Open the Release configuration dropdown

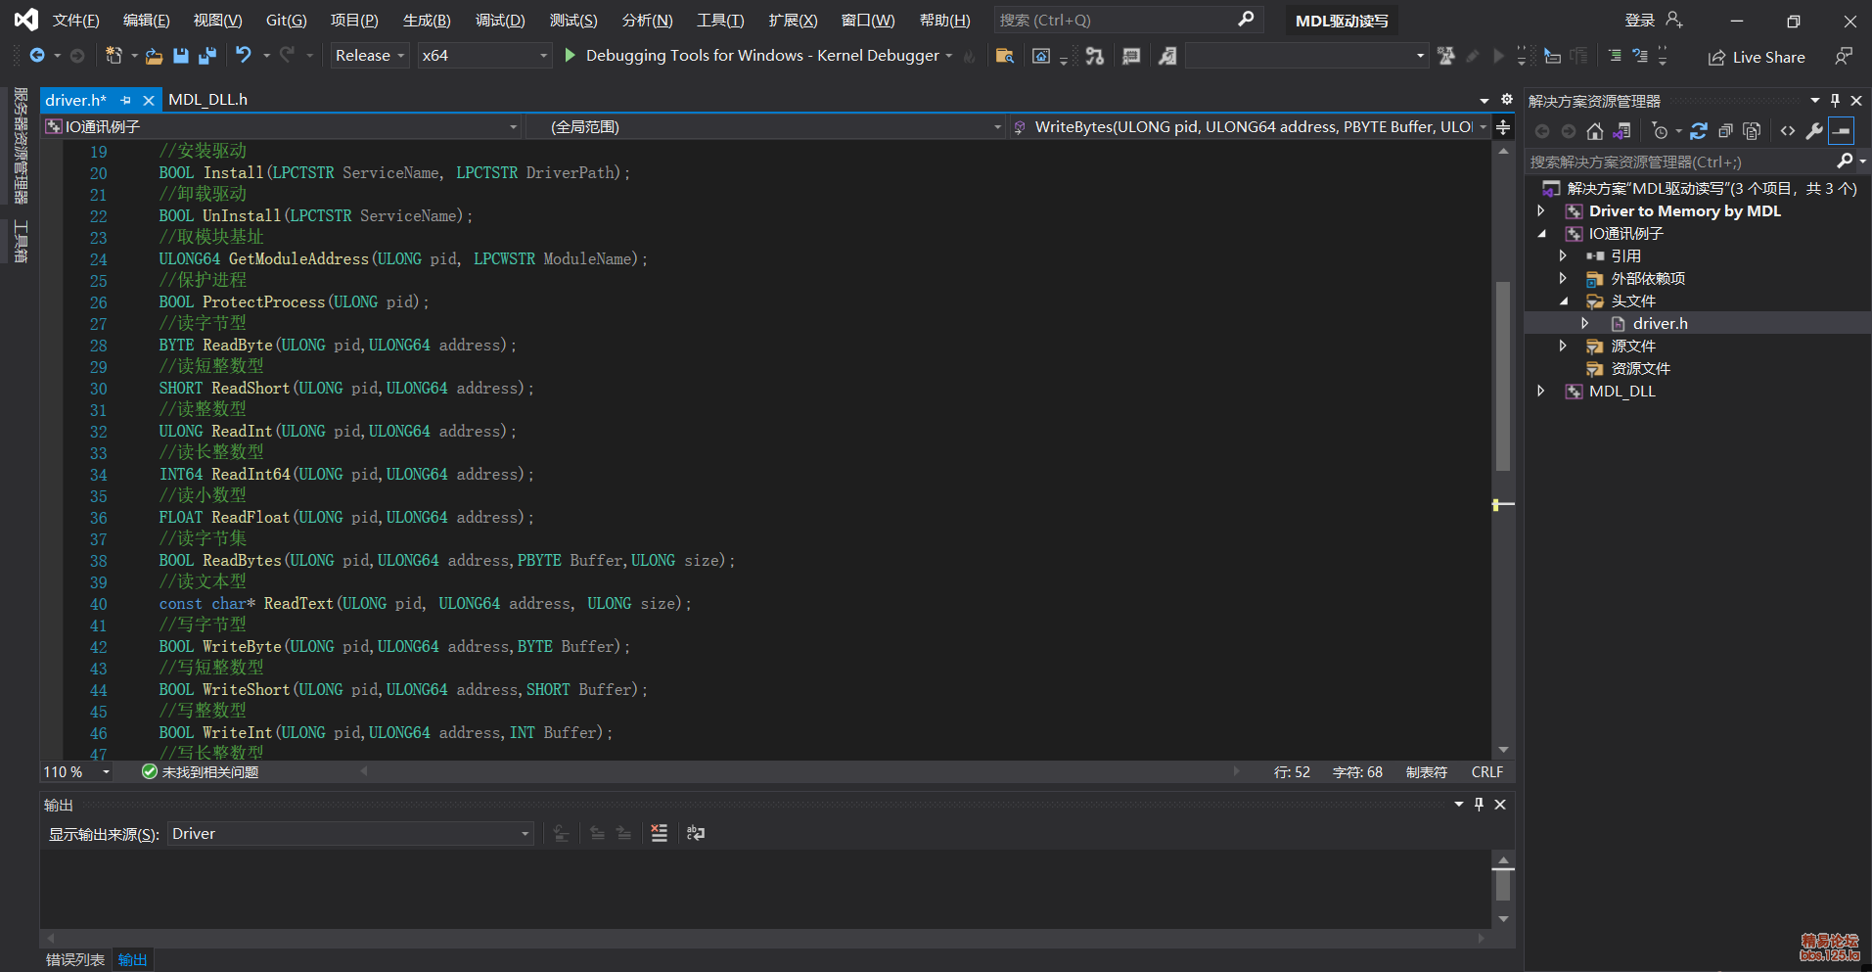click(369, 56)
